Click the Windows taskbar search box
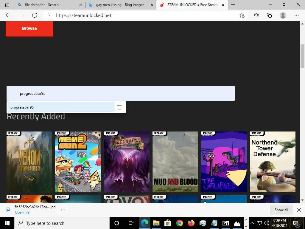This screenshot has height=229, width=305. 62,223
